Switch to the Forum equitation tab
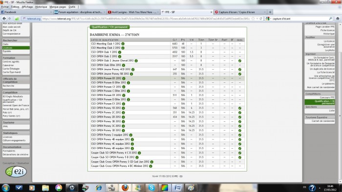This screenshot has height=192, width=342. tap(80, 12)
